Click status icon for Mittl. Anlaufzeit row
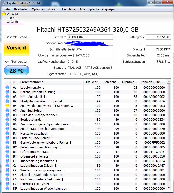Image resolution: width=174 pixels, height=193 pixels. (x=7, y=96)
